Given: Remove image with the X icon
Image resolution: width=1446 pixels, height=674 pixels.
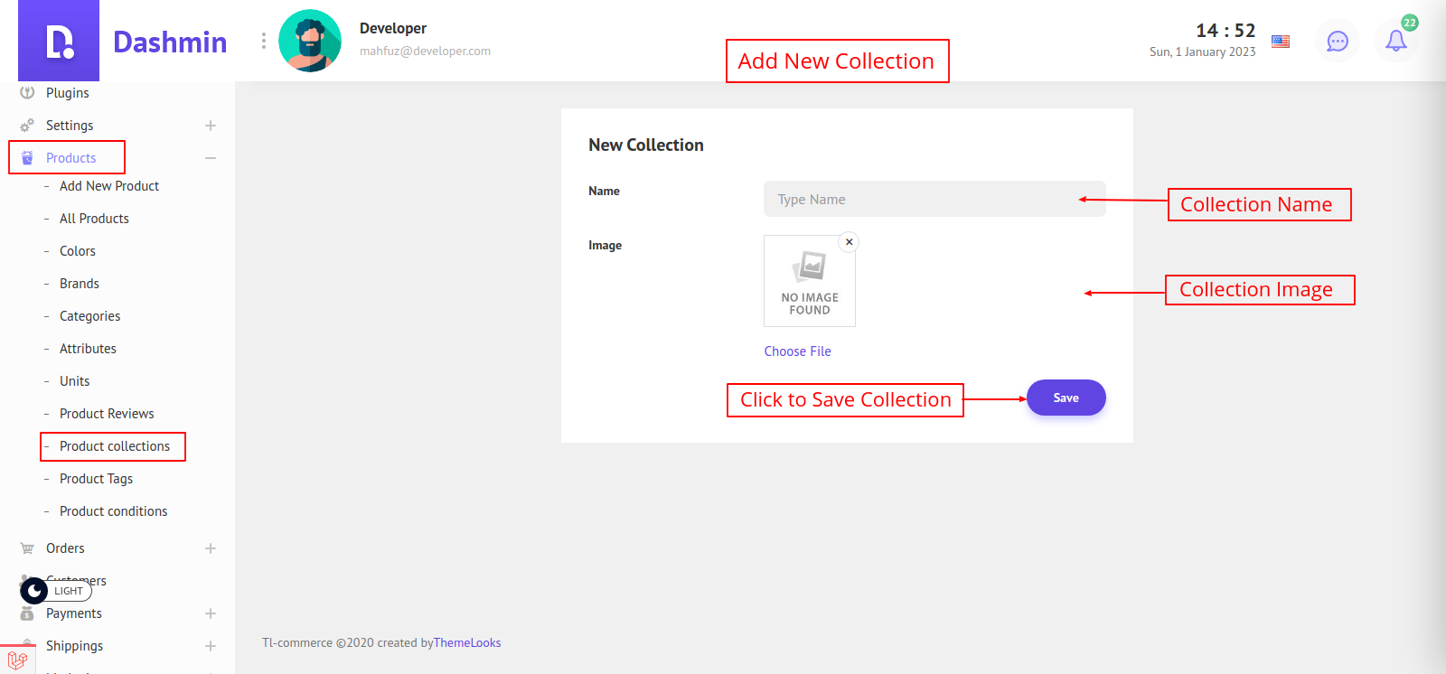Looking at the screenshot, I should 849,242.
